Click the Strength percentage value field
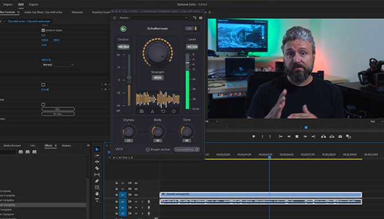The width and height of the screenshot is (384, 219). (157, 78)
